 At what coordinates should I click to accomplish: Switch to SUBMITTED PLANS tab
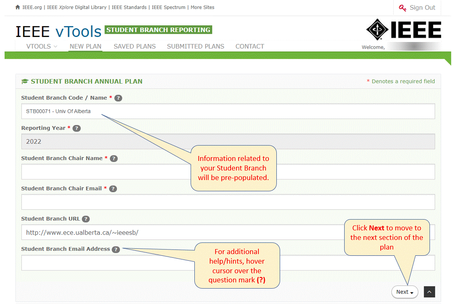coord(196,47)
